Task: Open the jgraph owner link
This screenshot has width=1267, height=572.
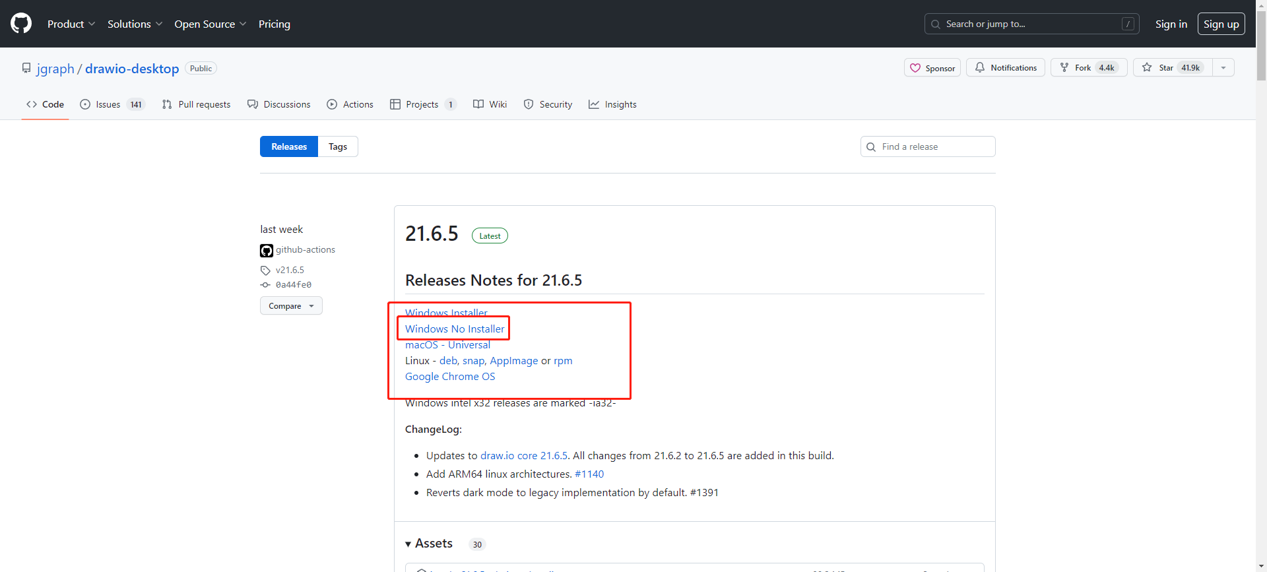Action: pos(55,69)
